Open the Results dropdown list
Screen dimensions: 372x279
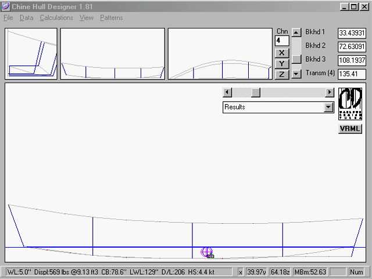tap(328, 107)
